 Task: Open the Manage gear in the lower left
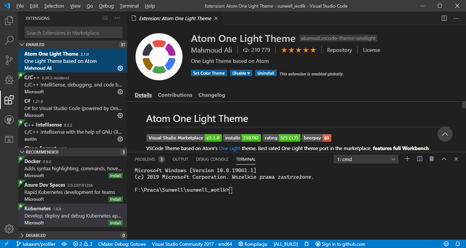9,229
